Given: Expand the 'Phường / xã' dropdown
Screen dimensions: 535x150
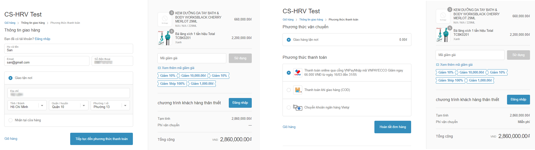Looking at the screenshot, I should (110, 105).
